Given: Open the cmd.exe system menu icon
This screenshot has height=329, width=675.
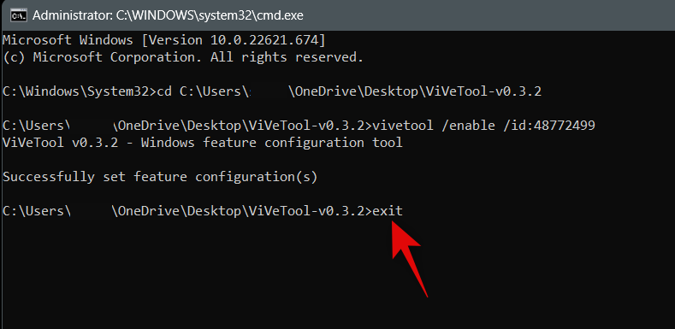Looking at the screenshot, I should tap(18, 15).
